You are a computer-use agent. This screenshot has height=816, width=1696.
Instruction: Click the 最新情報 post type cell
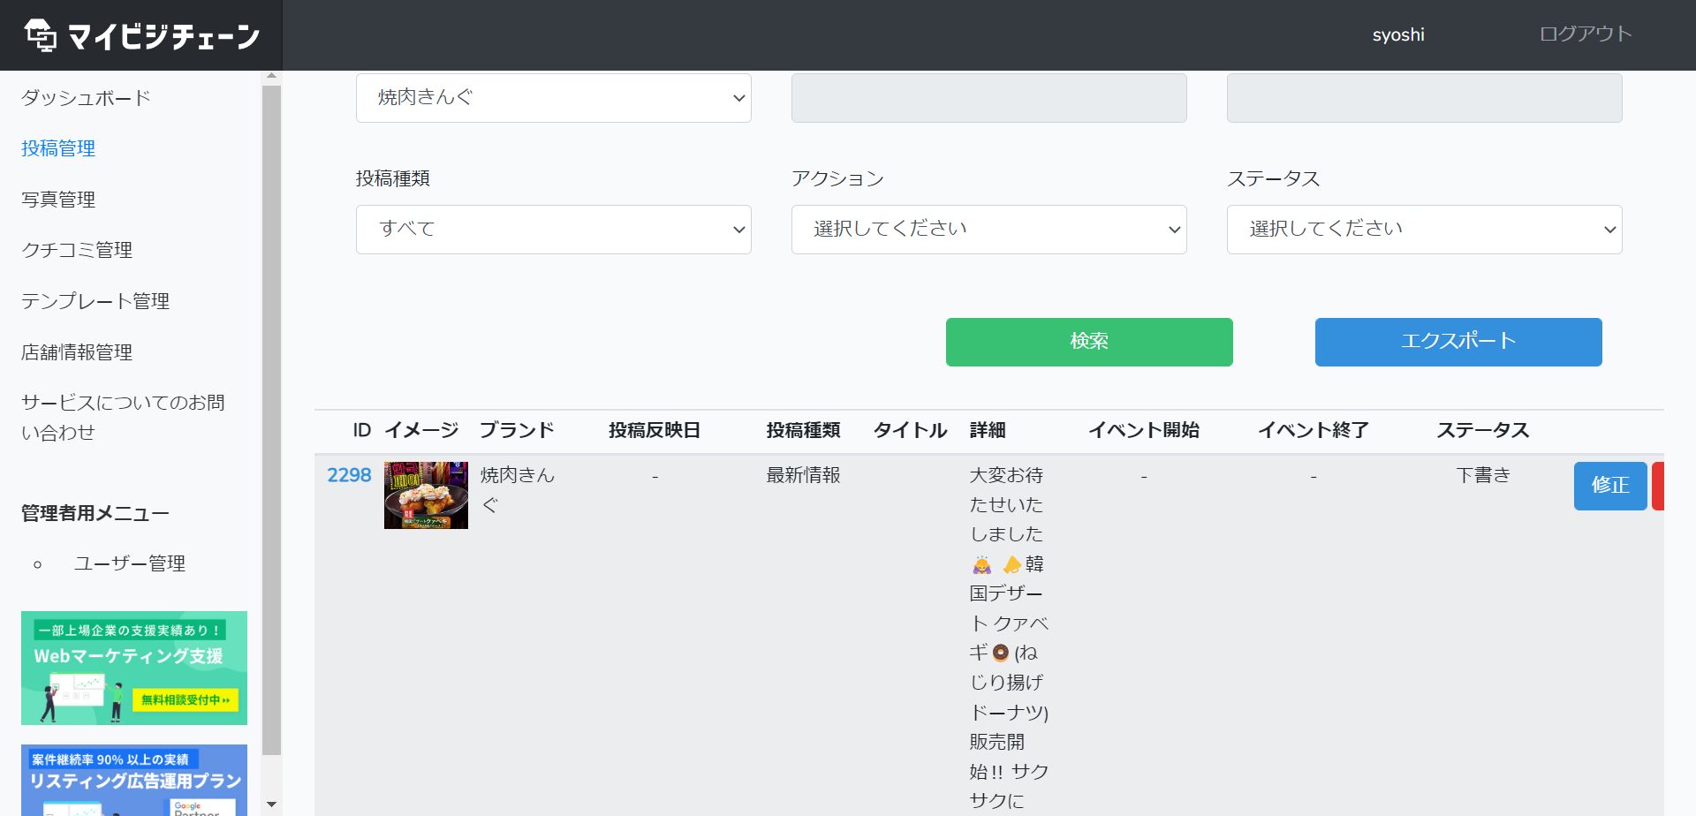coord(803,475)
